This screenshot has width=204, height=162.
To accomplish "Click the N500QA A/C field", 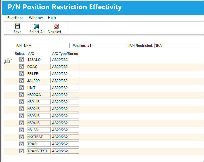I will point(39,95).
